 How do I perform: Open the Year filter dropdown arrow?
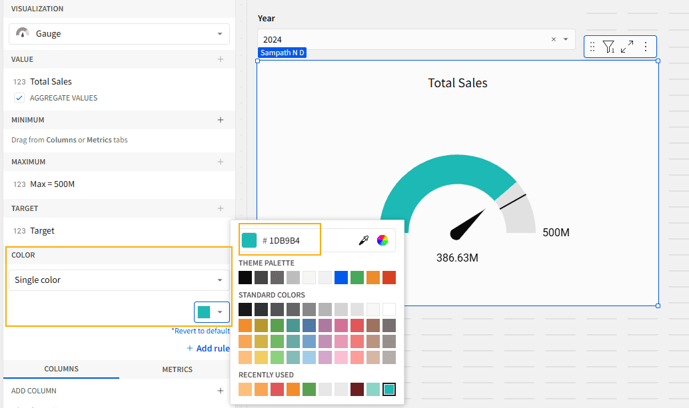tap(566, 39)
